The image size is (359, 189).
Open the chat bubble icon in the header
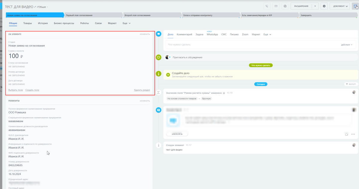click(285, 6)
